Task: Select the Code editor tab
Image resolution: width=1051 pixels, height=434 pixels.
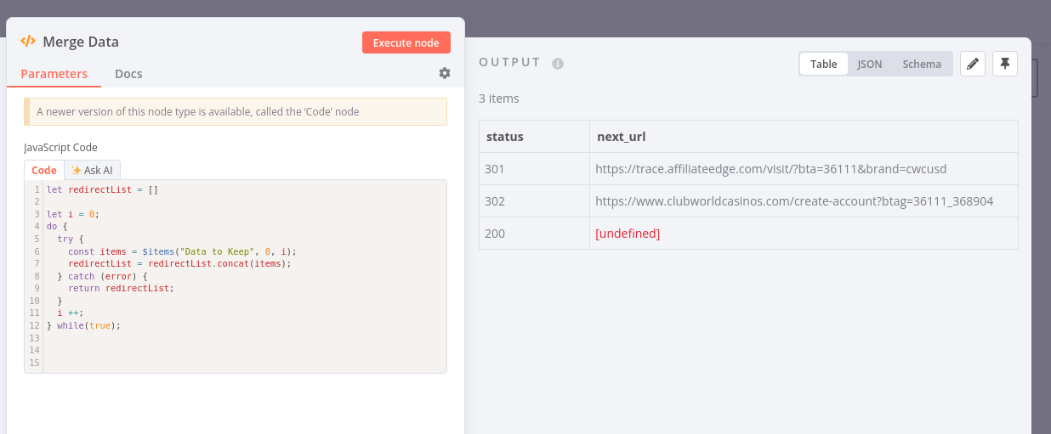Action: coord(44,170)
